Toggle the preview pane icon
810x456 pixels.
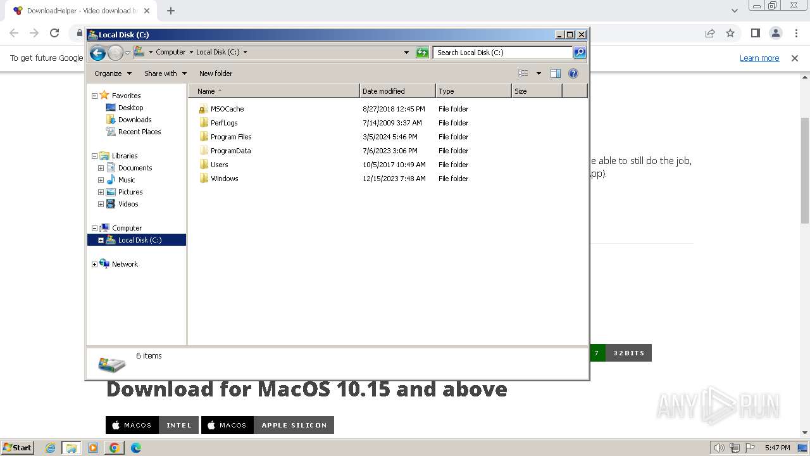coord(556,73)
